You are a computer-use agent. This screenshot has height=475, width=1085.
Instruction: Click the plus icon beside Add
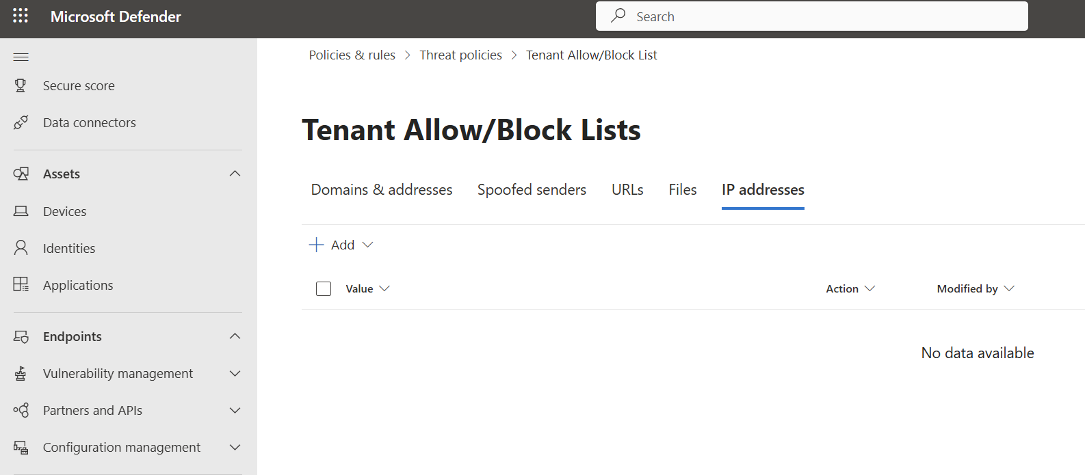[x=316, y=245]
